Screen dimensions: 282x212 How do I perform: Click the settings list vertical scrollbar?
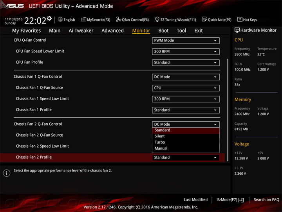228,110
